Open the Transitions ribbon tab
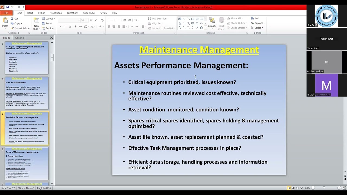This screenshot has height=195, width=347. (x=56, y=13)
